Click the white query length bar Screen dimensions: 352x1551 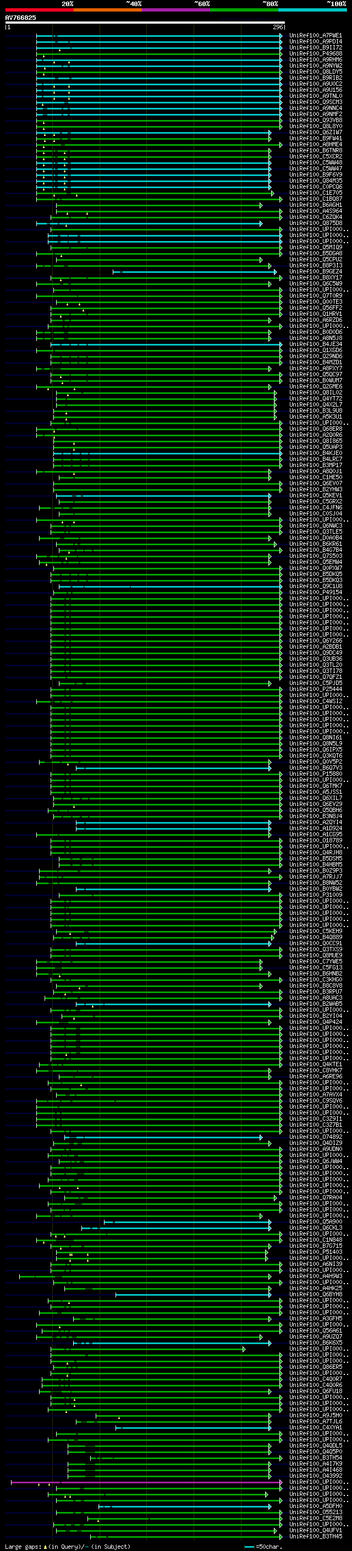[x=145, y=23]
